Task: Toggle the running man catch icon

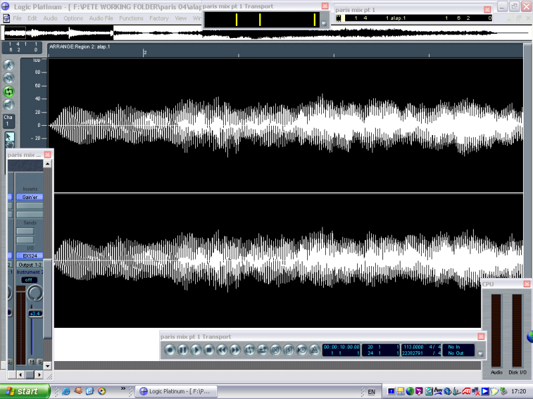Action: point(9,65)
